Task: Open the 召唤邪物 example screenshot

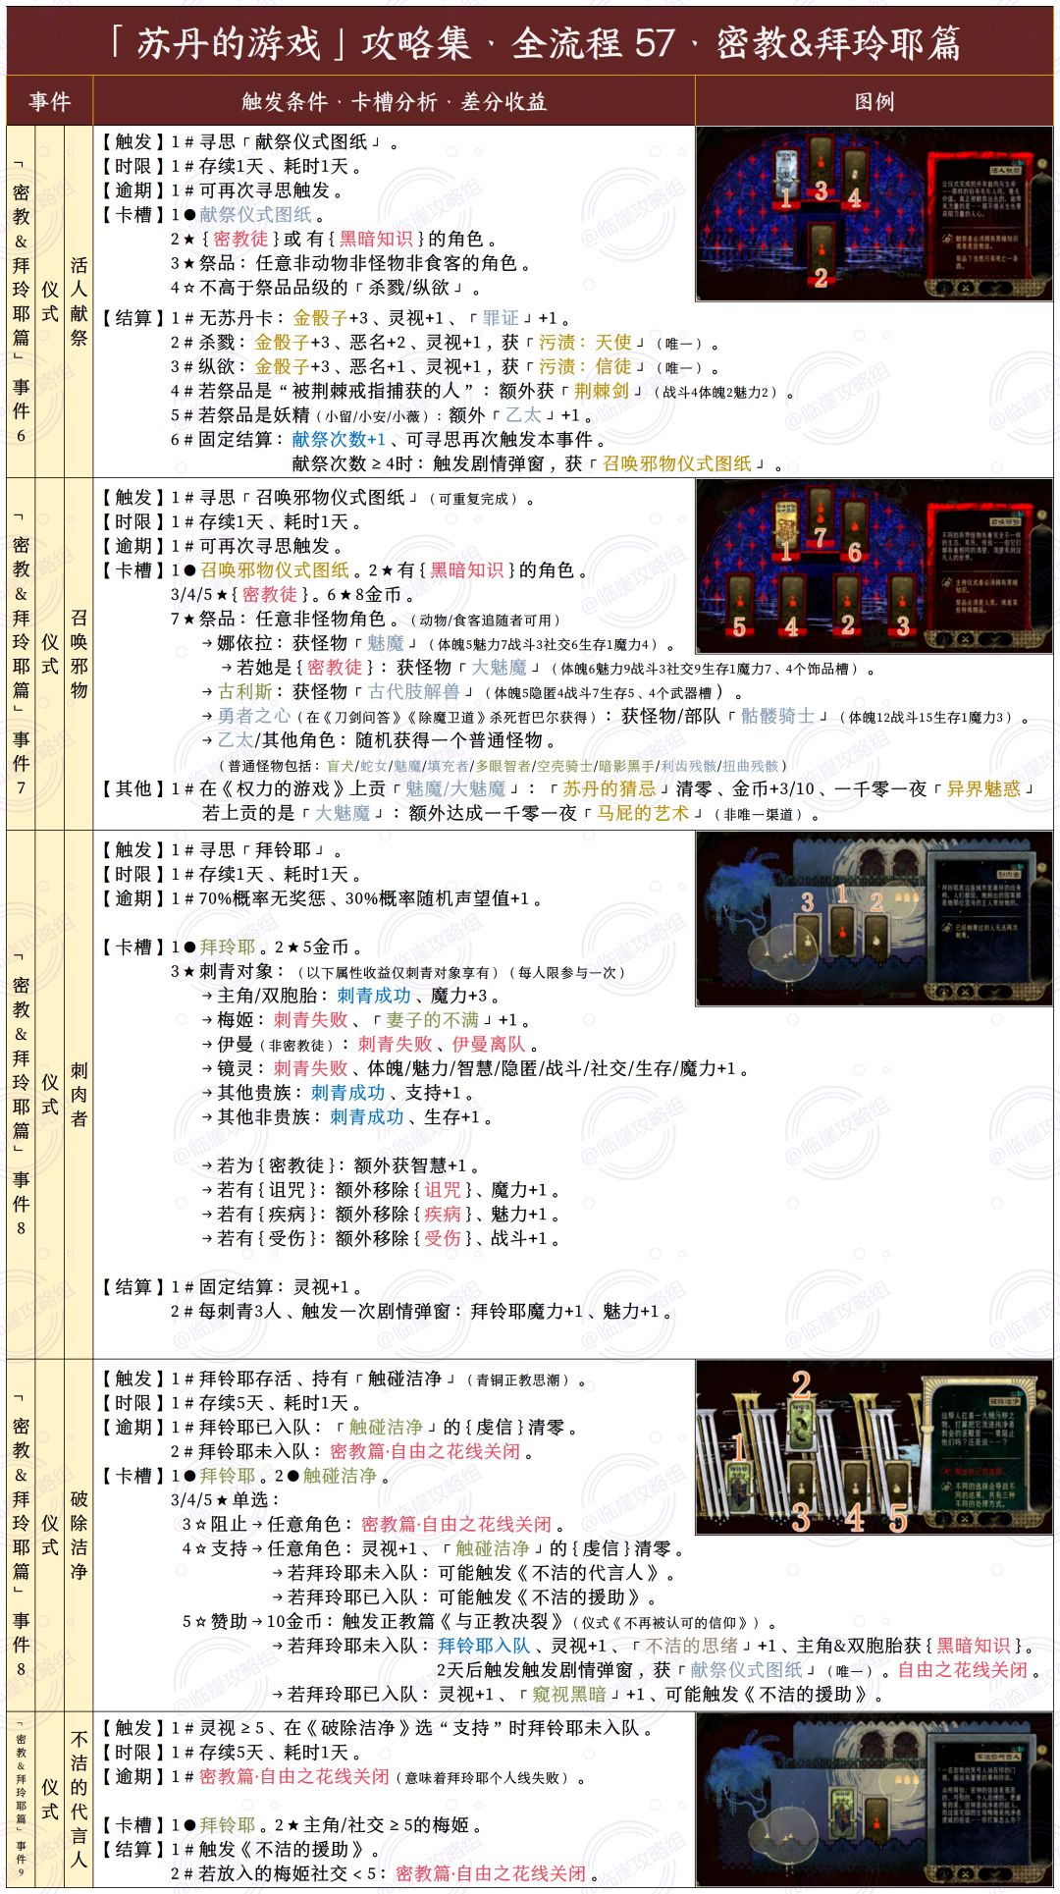Action: pyautogui.click(x=874, y=567)
